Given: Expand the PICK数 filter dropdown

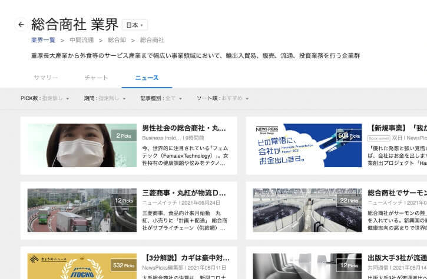Looking at the screenshot, I should pyautogui.click(x=45, y=98).
